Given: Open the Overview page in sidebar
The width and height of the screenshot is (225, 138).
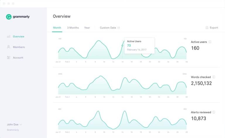Looking at the screenshot, I should tap(18, 36).
